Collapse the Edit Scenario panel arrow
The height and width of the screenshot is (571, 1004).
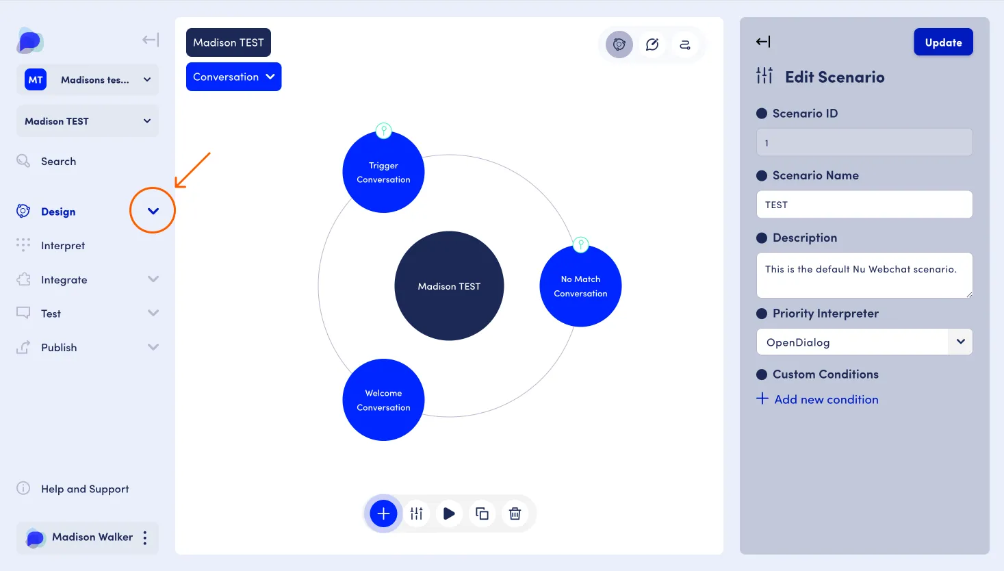763,42
